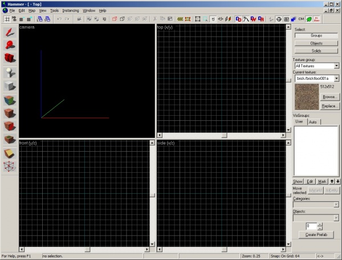The width and height of the screenshot is (342, 260).
Task: Expand the Categories combo box
Action: pyautogui.click(x=336, y=205)
